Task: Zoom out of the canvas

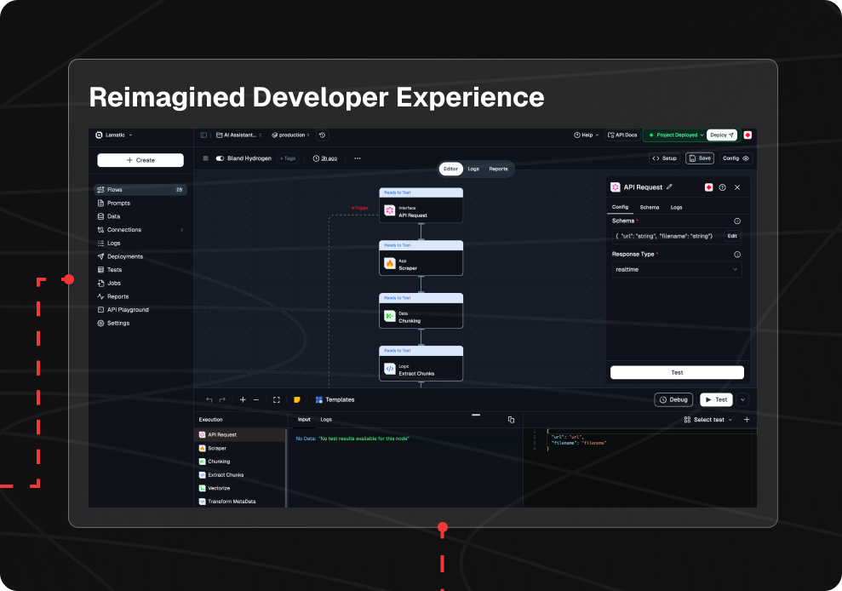Action: (256, 399)
